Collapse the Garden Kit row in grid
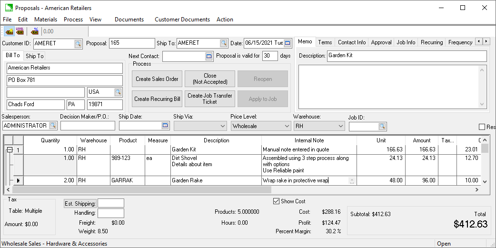This screenshot has width=496, height=248. click(9, 150)
